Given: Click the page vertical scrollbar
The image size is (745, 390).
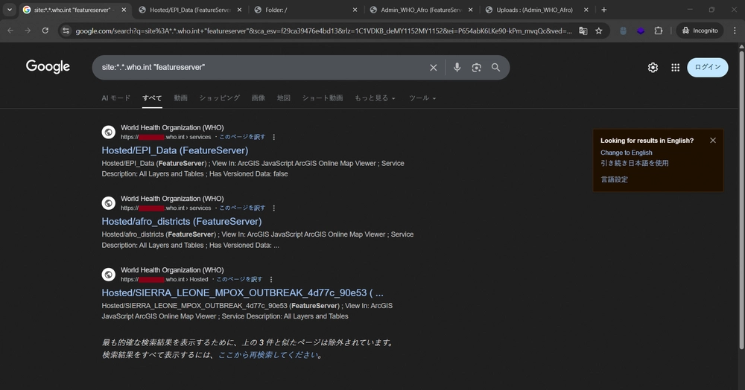Looking at the screenshot, I should [741, 199].
